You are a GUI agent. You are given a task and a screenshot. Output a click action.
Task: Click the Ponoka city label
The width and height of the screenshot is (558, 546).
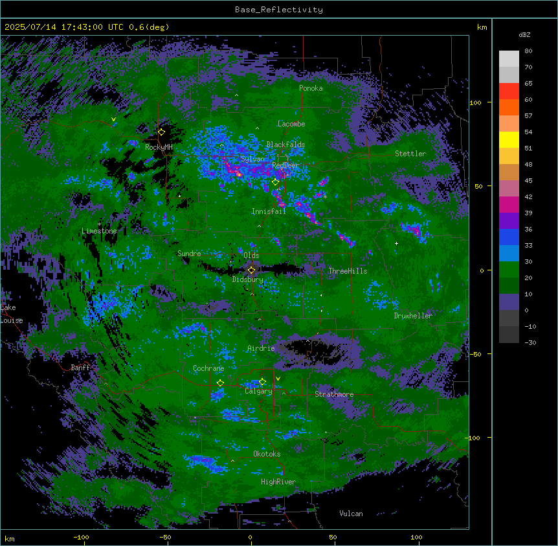point(311,88)
